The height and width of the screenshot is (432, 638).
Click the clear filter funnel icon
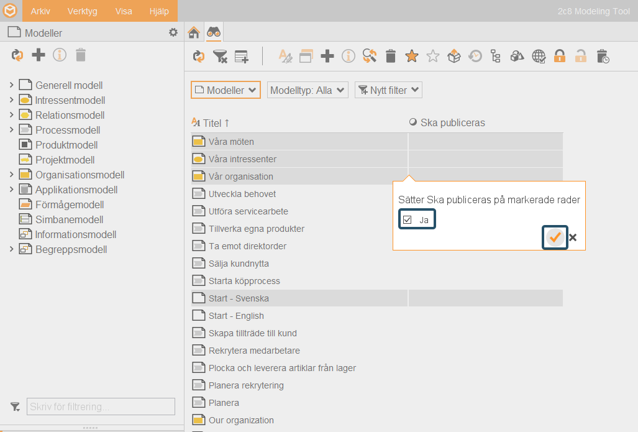pyautogui.click(x=220, y=57)
